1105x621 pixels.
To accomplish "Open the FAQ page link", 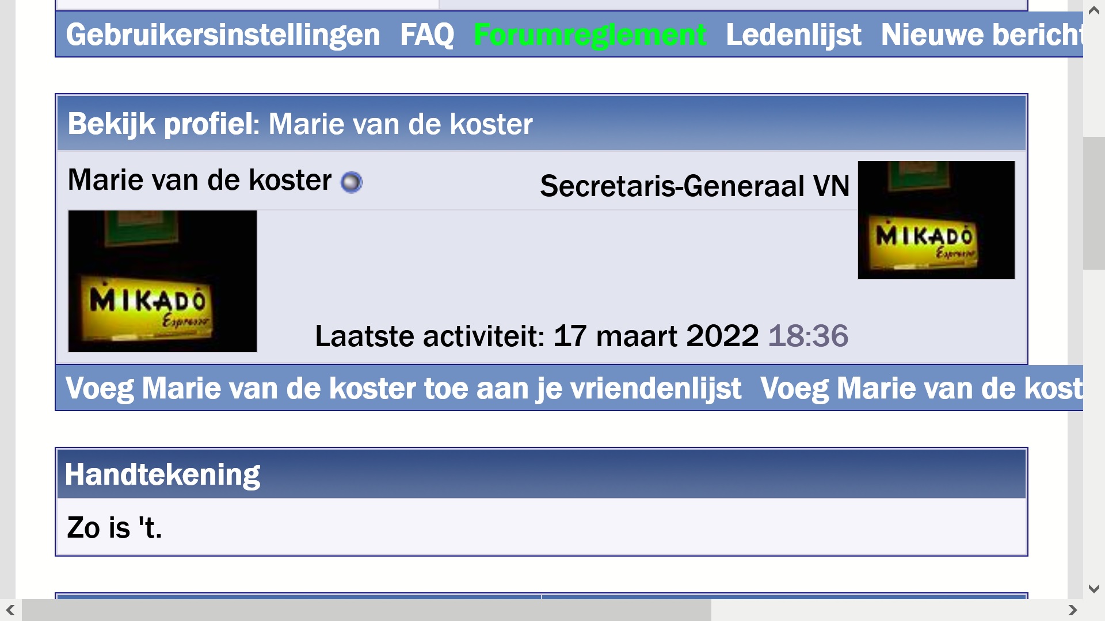I will coord(426,34).
